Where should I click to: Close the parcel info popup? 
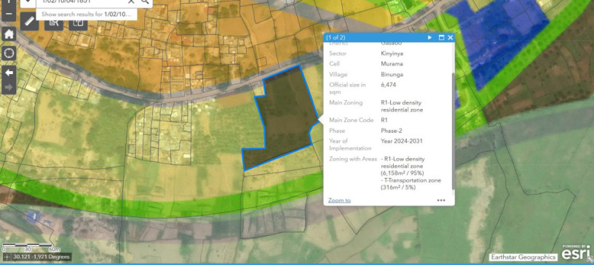pyautogui.click(x=450, y=38)
